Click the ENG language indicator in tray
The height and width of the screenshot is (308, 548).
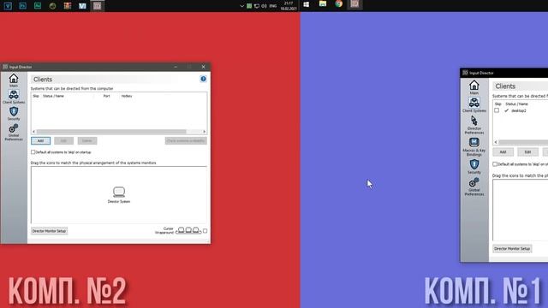click(273, 6)
